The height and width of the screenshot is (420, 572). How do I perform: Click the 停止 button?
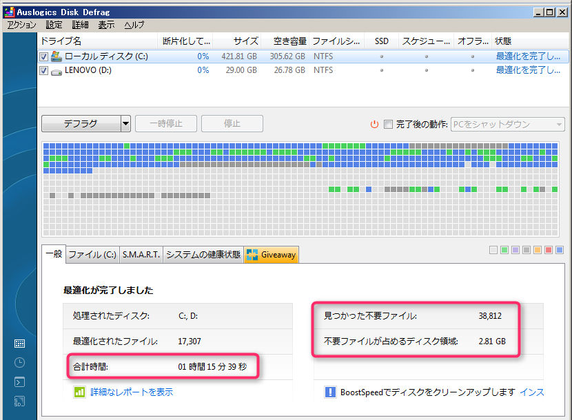[232, 124]
